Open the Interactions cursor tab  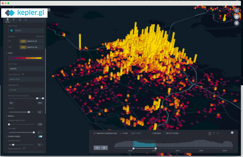[x=20, y=20]
